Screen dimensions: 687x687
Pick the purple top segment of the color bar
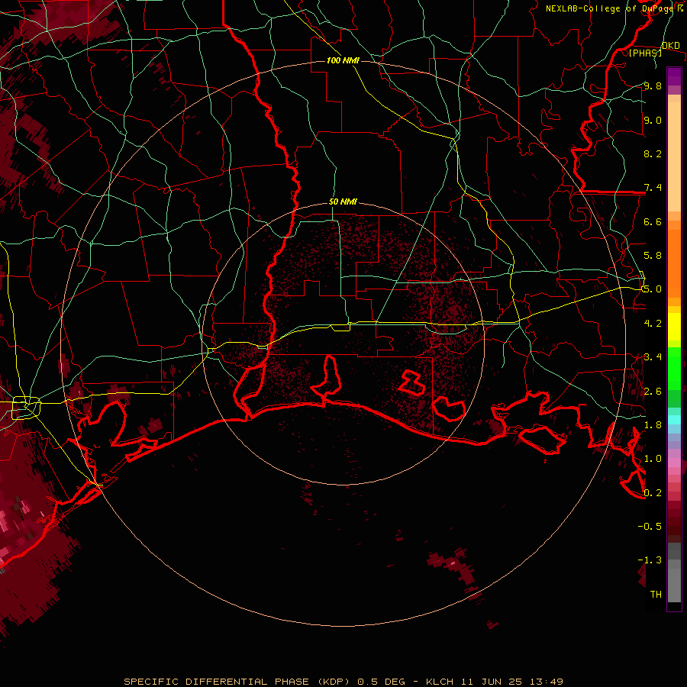pos(674,76)
